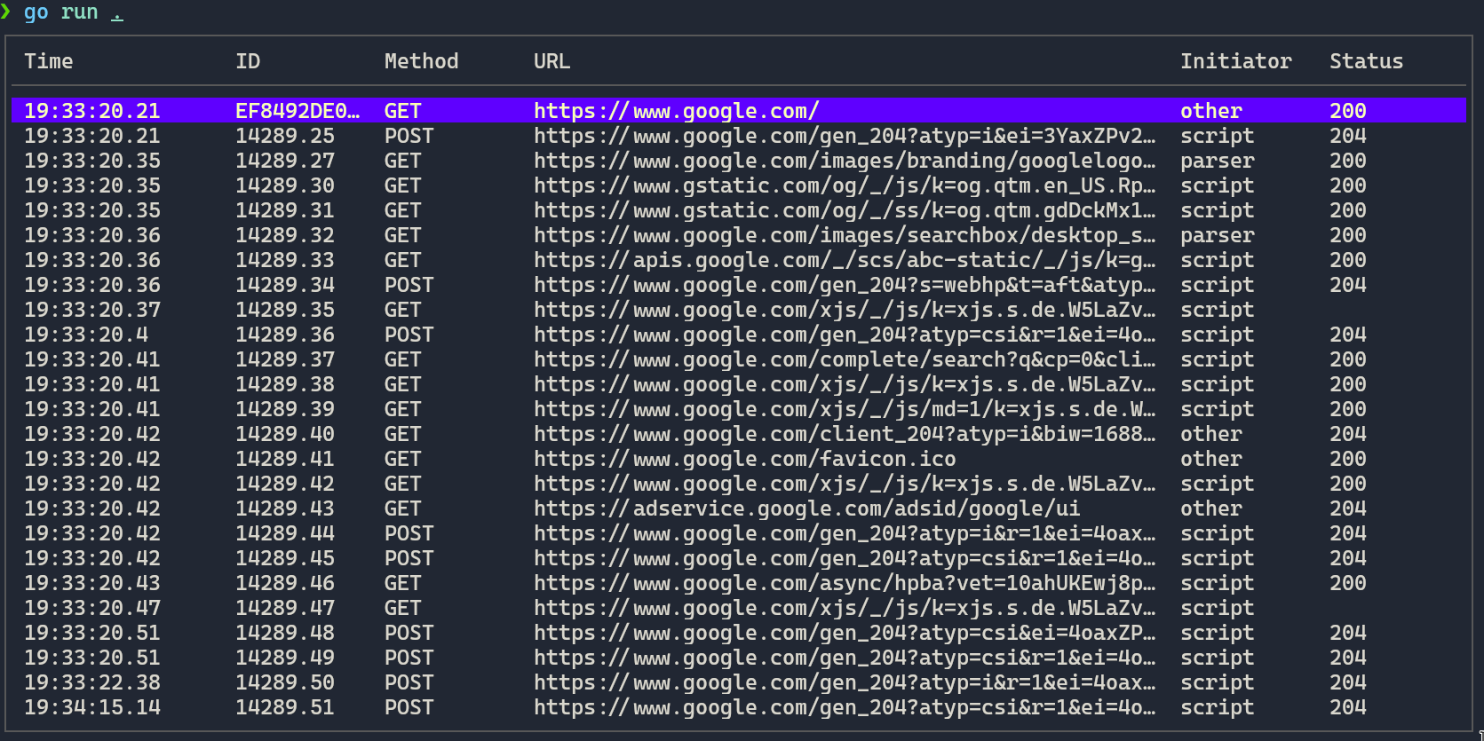The height and width of the screenshot is (741, 1484).
Task: Click the Time column header
Action: tap(48, 61)
